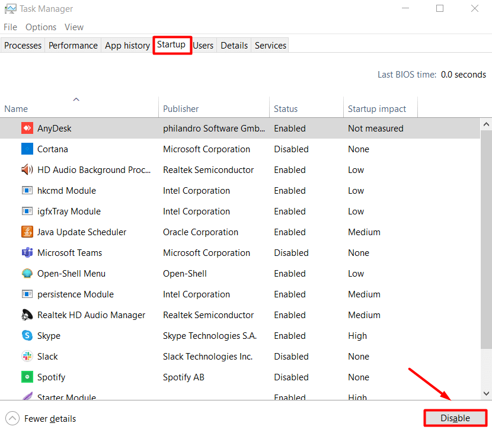Screen dimensions: 492x436
Task: Click the Oracle Corporation publisher cell
Action: [x=200, y=232]
